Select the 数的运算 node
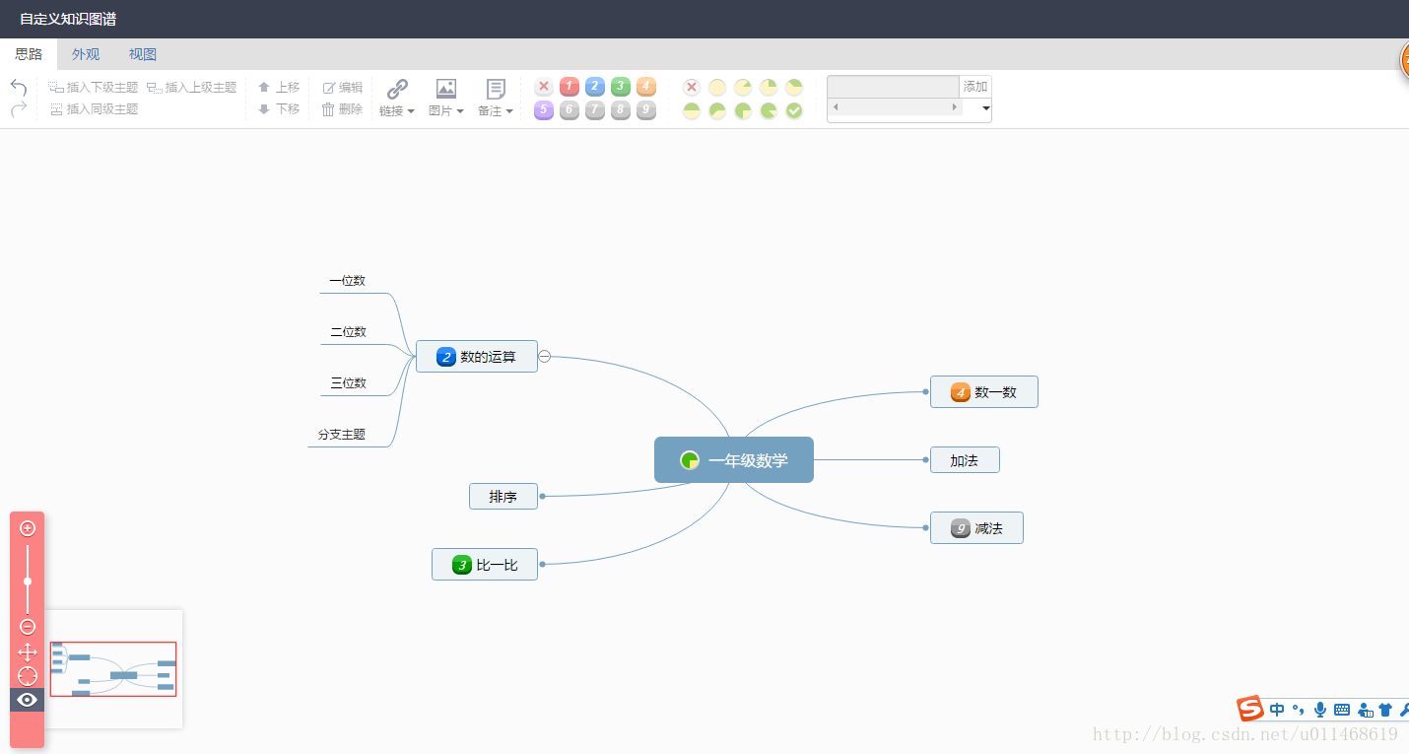 477,357
